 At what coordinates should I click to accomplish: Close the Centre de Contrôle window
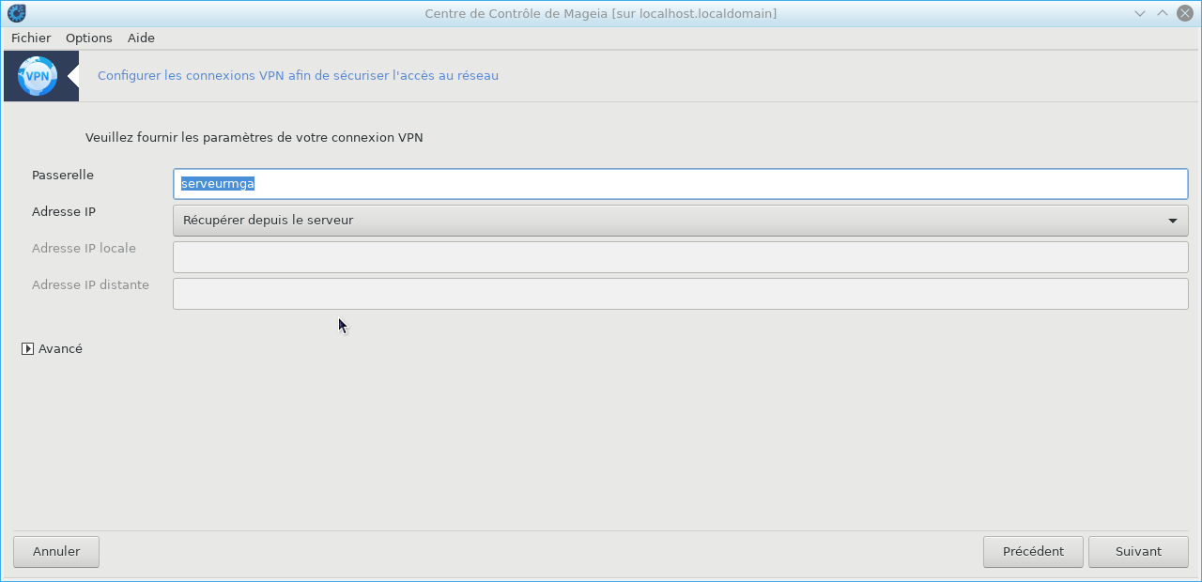click(1185, 13)
